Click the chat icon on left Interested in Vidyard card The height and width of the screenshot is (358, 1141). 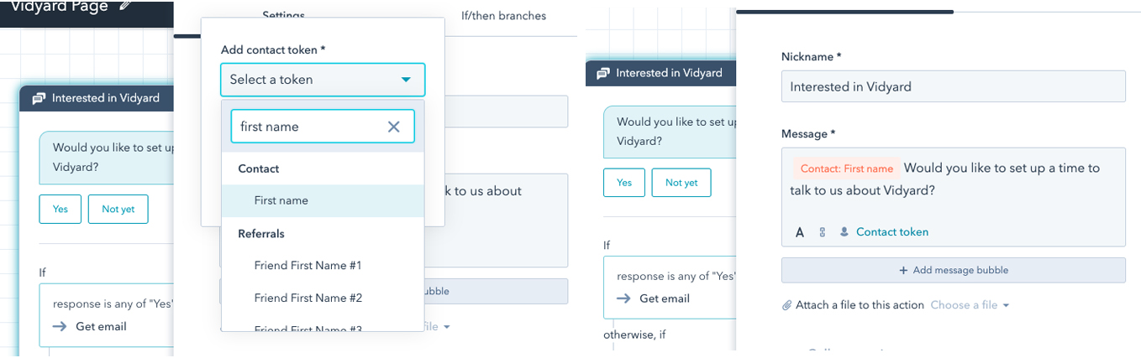39,98
